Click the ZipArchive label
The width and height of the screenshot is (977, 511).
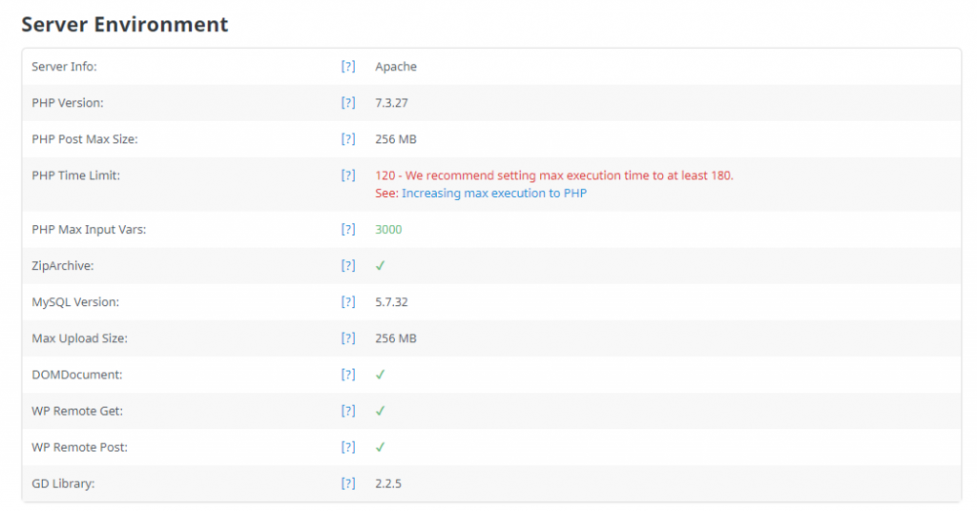[63, 266]
